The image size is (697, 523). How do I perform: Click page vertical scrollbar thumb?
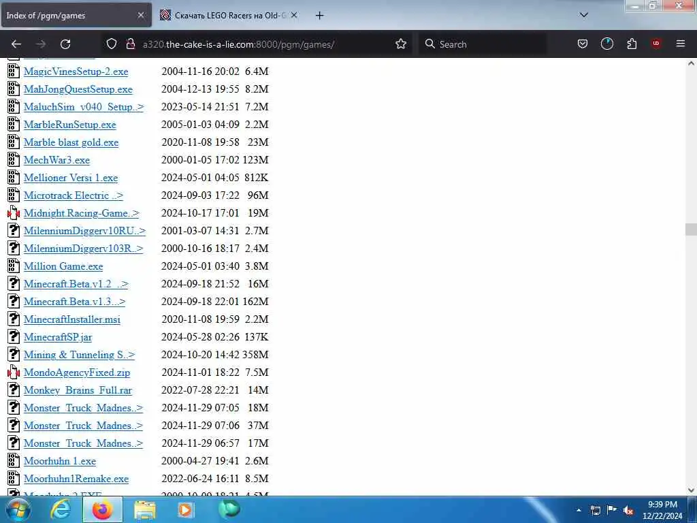pyautogui.click(x=691, y=229)
